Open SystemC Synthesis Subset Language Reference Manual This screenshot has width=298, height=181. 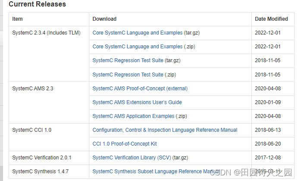[x=156, y=171]
